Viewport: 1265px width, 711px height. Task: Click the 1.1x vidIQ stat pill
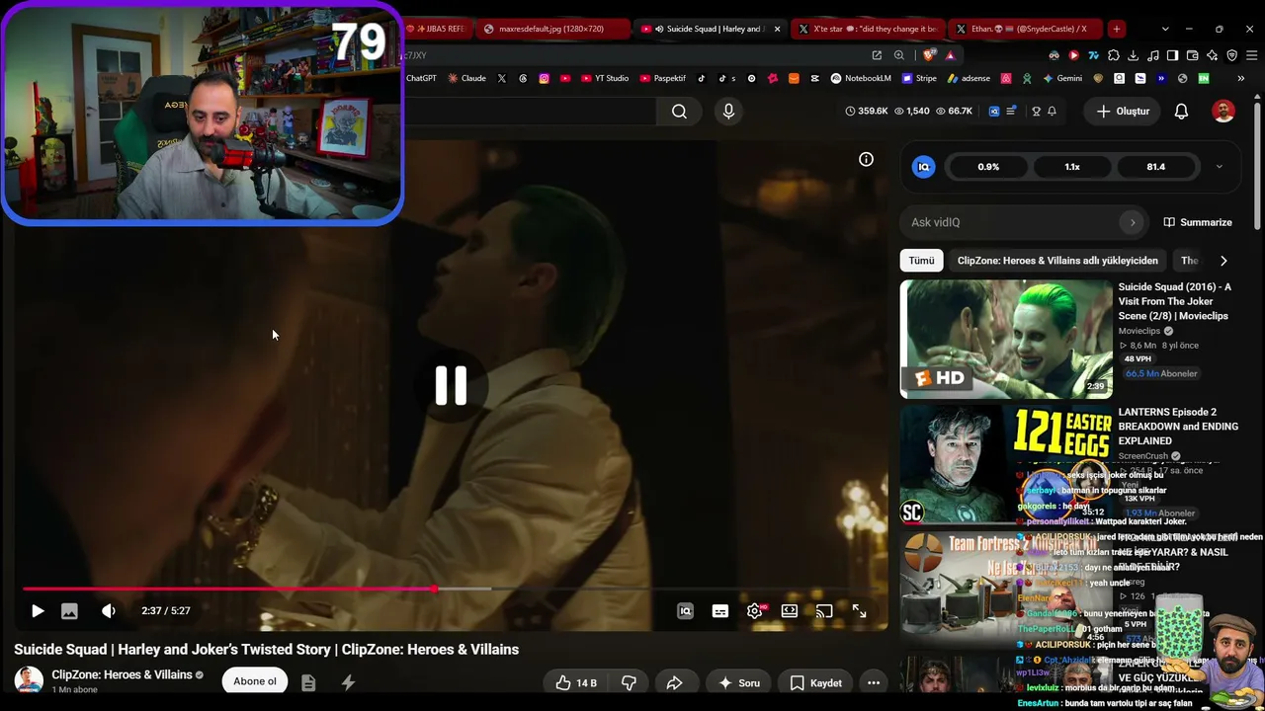point(1072,167)
